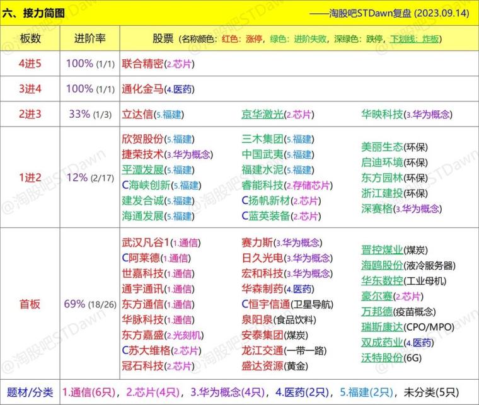Click the 进阶率 column header
This screenshot has height=405, width=479.
pyautogui.click(x=89, y=38)
